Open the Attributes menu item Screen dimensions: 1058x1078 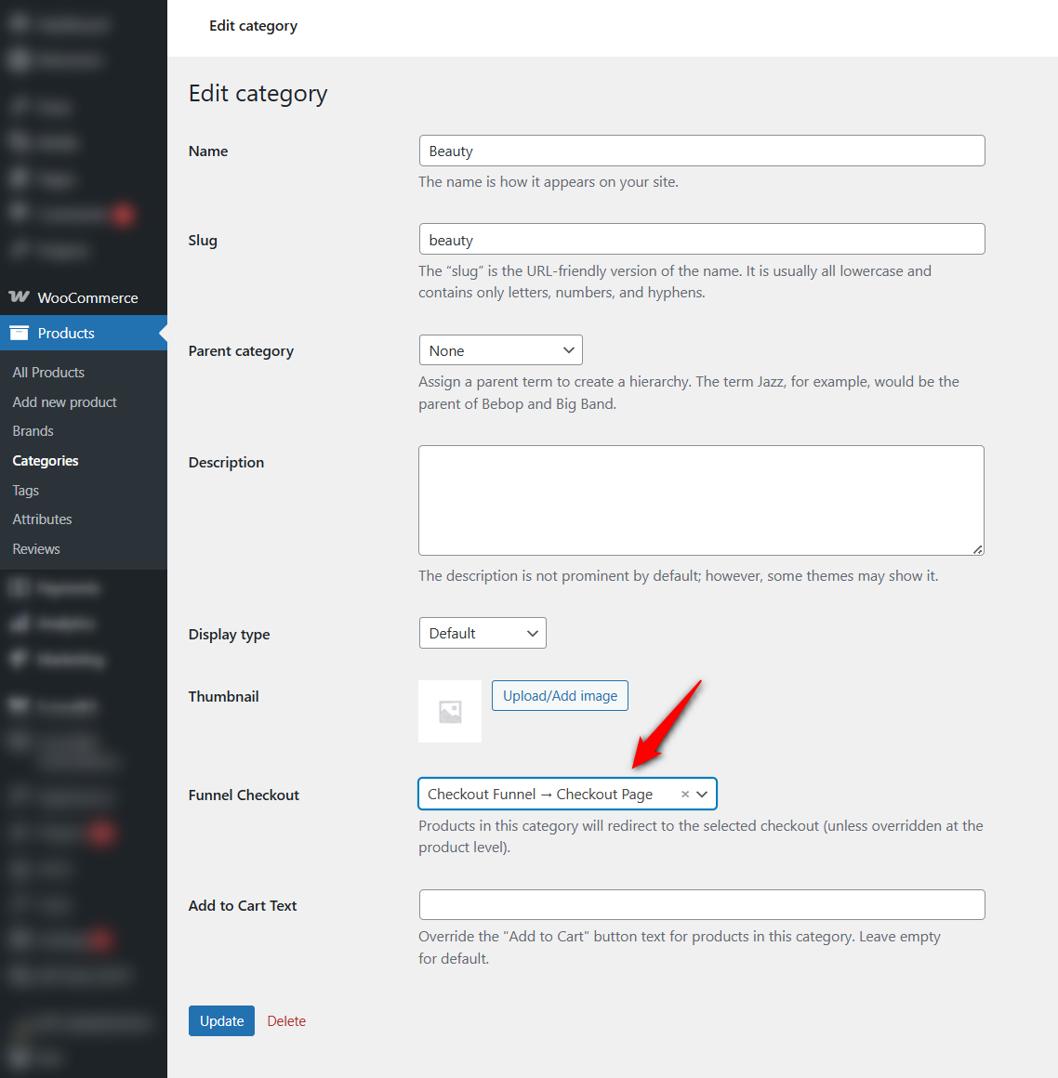tap(42, 519)
